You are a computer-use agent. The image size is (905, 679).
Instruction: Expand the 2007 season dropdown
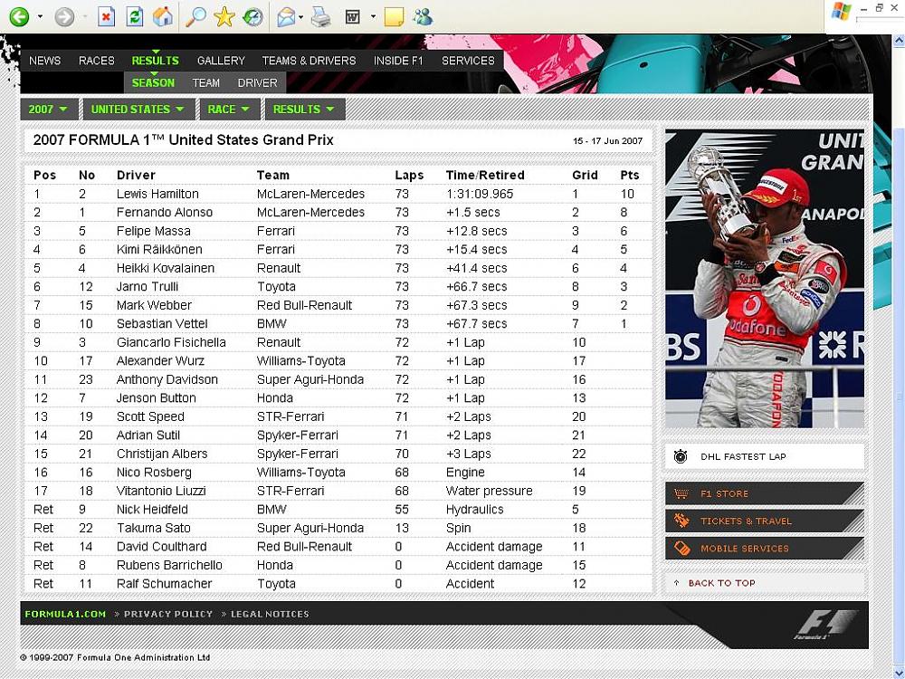click(x=49, y=110)
